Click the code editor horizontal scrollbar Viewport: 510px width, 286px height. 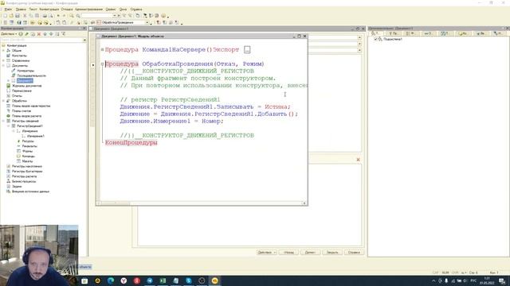point(202,203)
